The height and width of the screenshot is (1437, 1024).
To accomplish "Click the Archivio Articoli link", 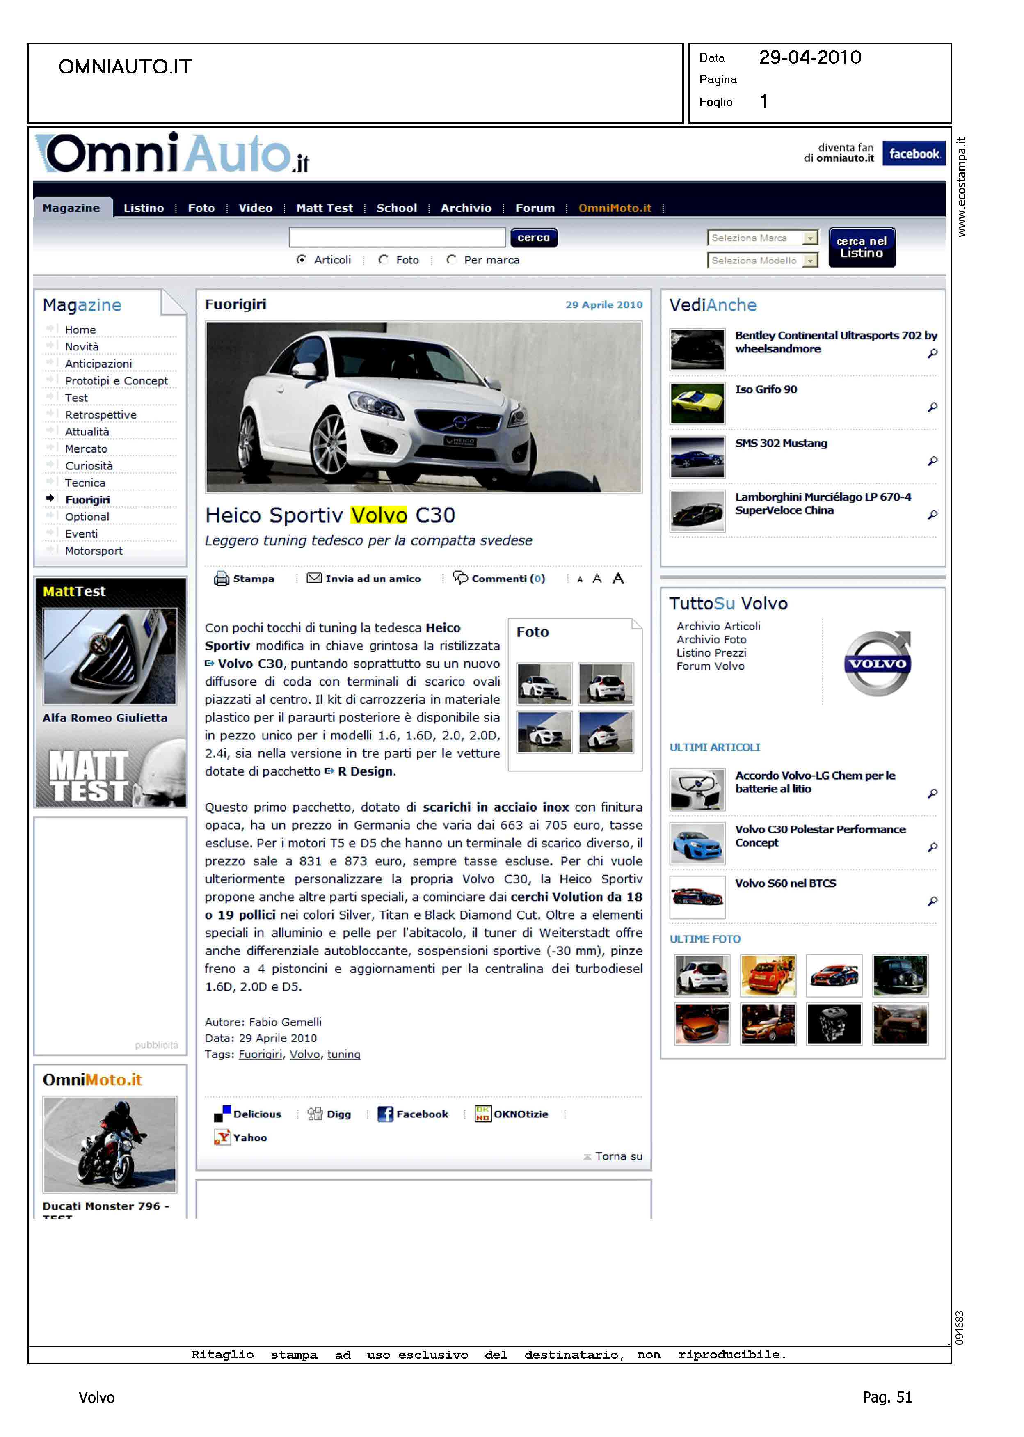I will pyautogui.click(x=718, y=626).
